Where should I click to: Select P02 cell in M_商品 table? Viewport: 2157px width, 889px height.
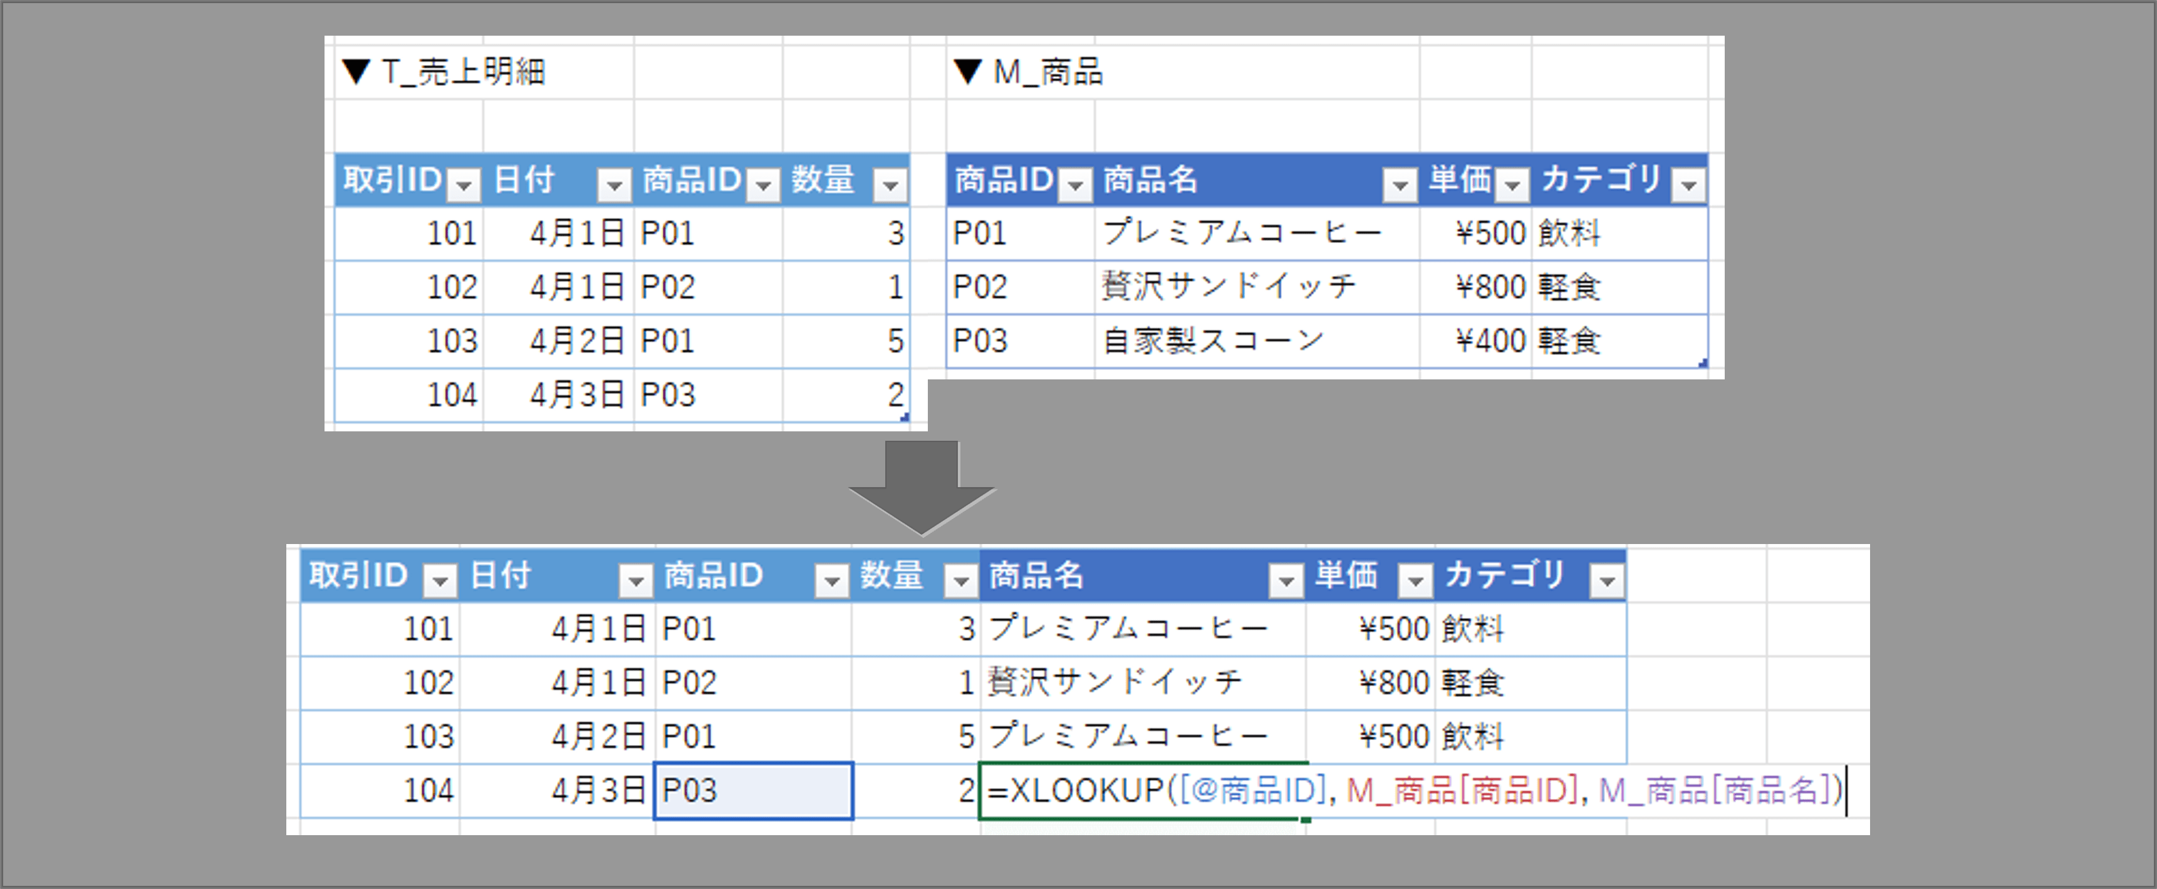(1021, 287)
